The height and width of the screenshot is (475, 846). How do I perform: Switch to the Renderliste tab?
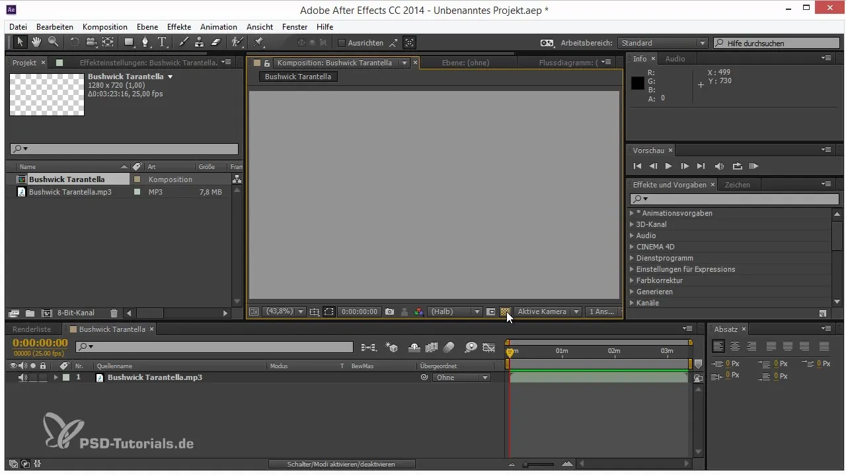[32, 329]
